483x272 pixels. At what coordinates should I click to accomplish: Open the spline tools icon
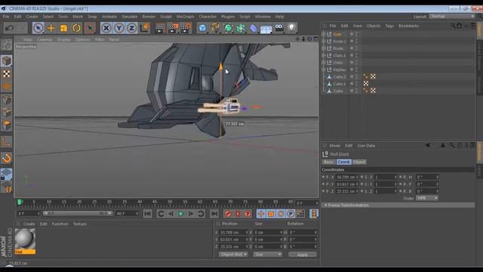[x=215, y=29]
